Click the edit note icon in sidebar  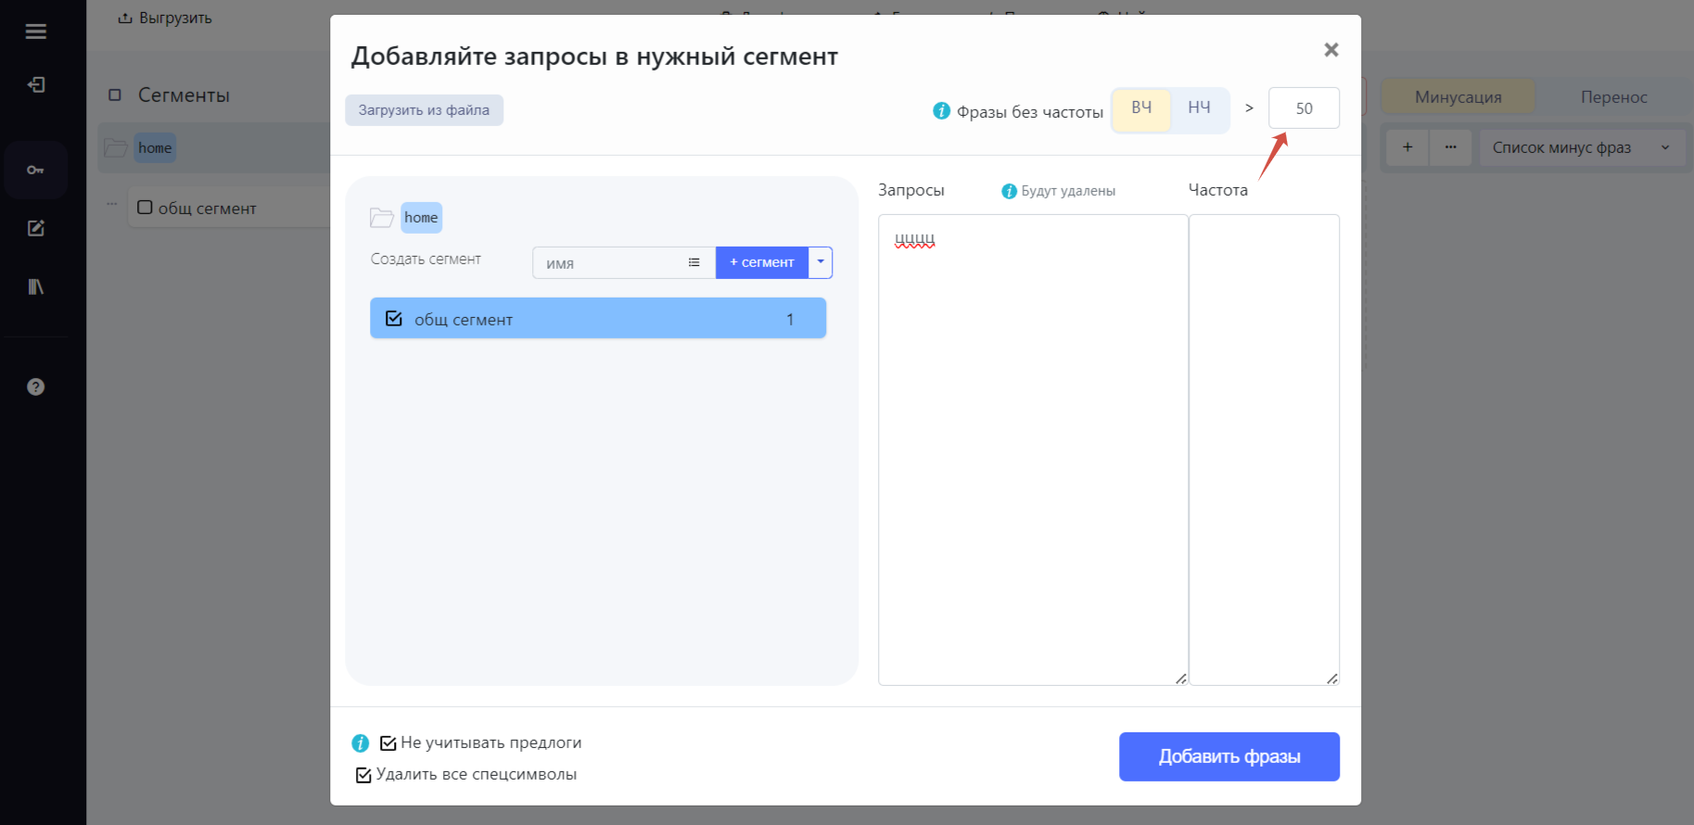[x=36, y=228]
